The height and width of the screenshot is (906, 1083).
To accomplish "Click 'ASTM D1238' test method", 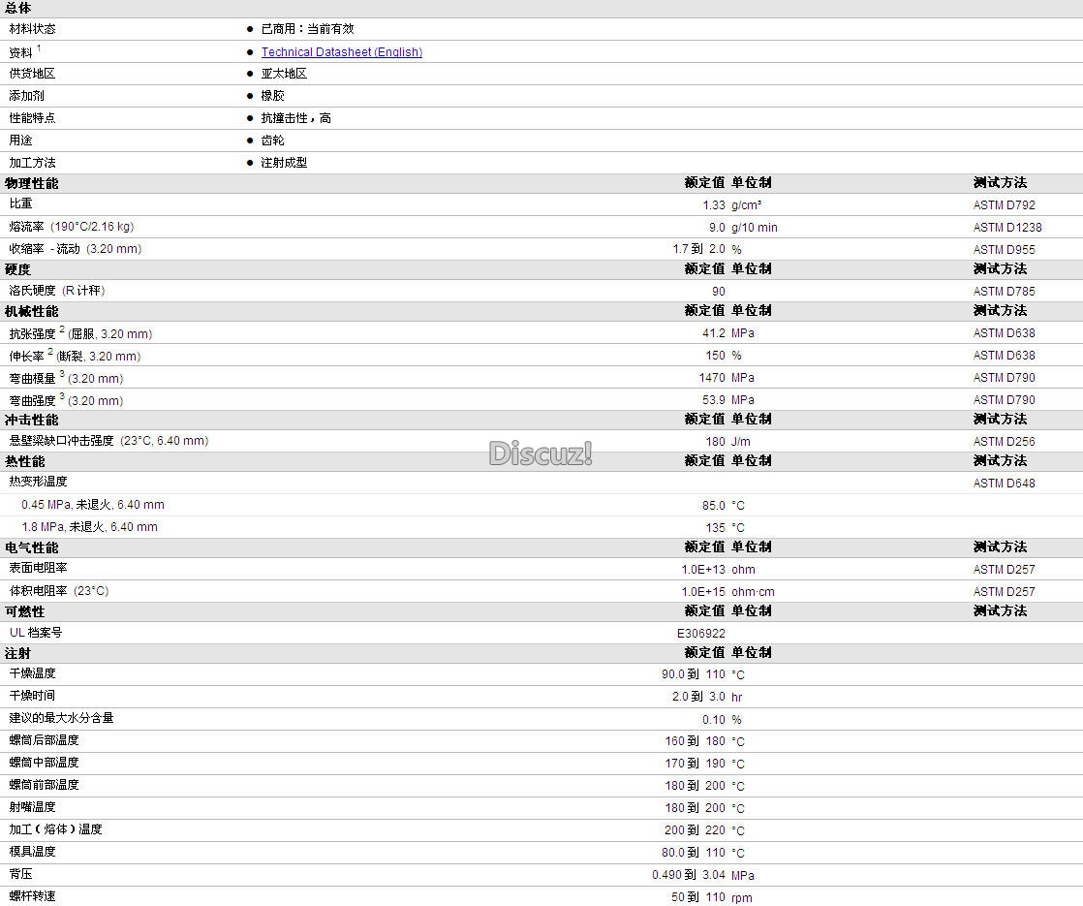I will [x=1007, y=228].
